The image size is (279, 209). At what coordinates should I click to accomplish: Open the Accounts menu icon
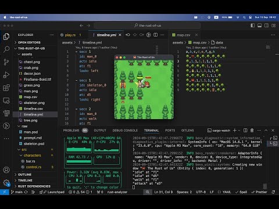pyautogui.click(x=6, y=170)
